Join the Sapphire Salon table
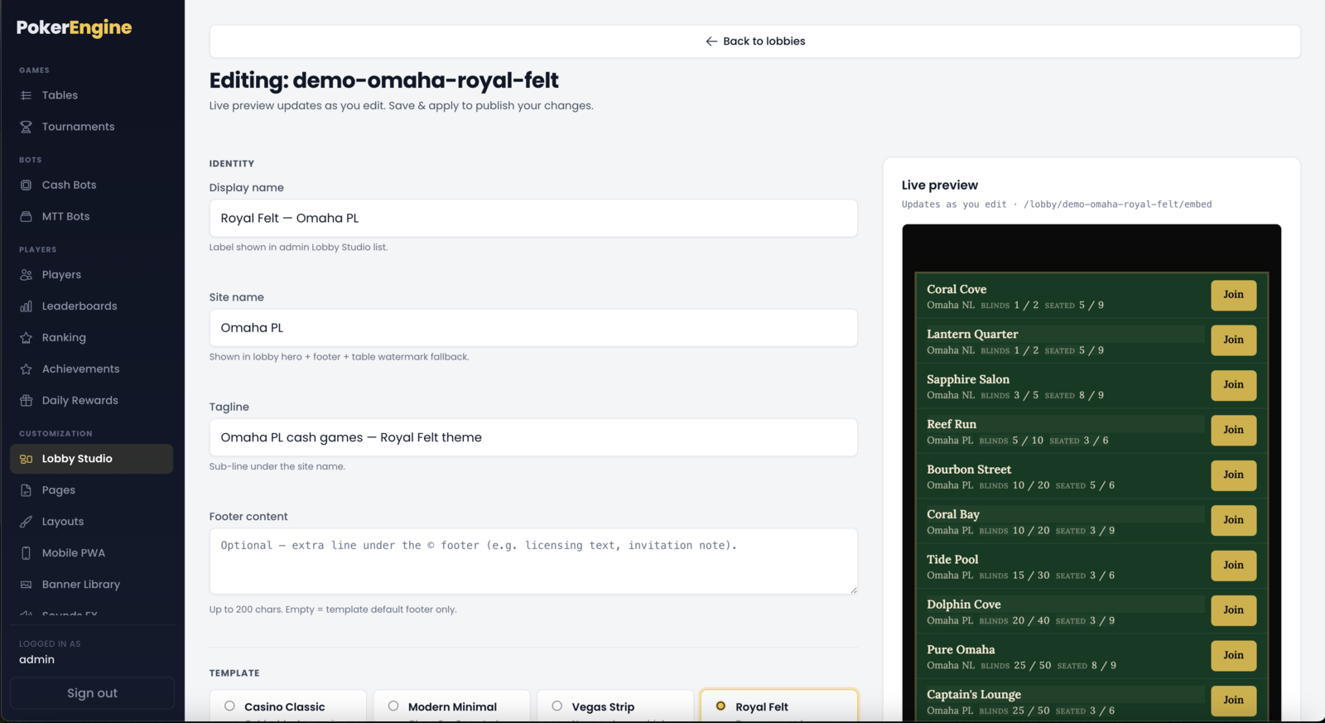This screenshot has width=1325, height=723. (1233, 385)
